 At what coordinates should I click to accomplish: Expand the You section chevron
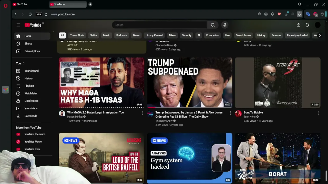(24, 63)
